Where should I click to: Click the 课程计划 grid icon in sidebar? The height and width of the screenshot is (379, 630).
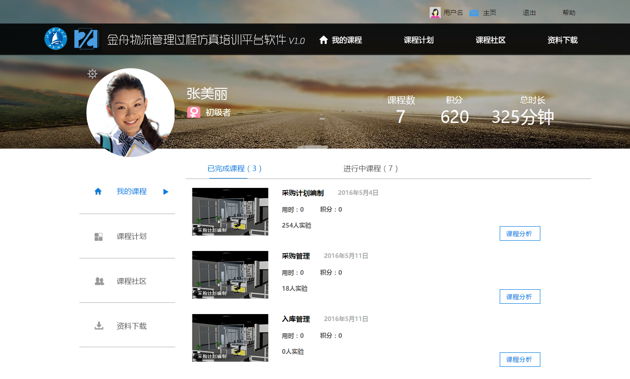point(99,236)
